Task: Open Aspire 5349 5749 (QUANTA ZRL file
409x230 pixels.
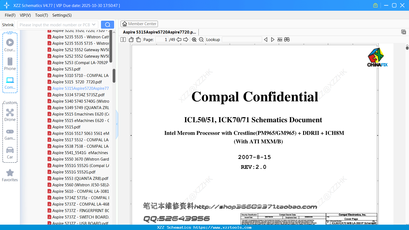Action: point(78,108)
